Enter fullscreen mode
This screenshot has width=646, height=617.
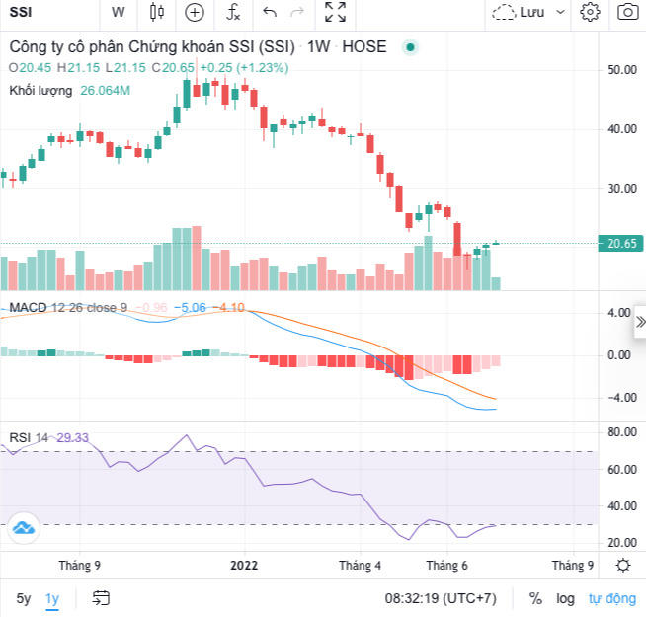pyautogui.click(x=336, y=13)
